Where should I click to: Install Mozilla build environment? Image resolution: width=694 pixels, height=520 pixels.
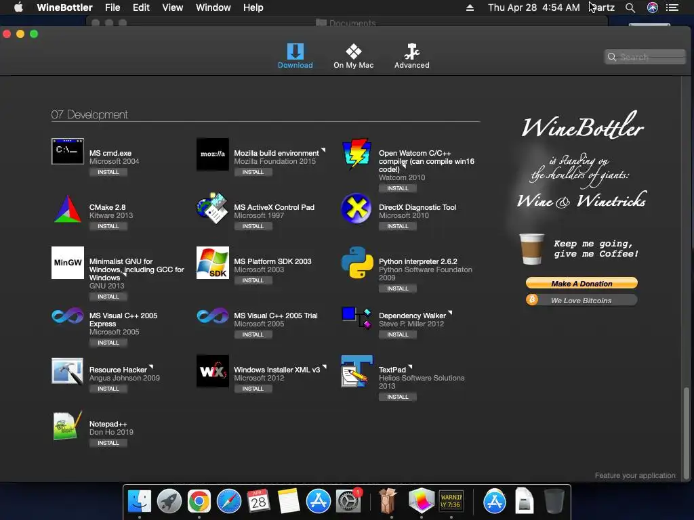(x=253, y=172)
